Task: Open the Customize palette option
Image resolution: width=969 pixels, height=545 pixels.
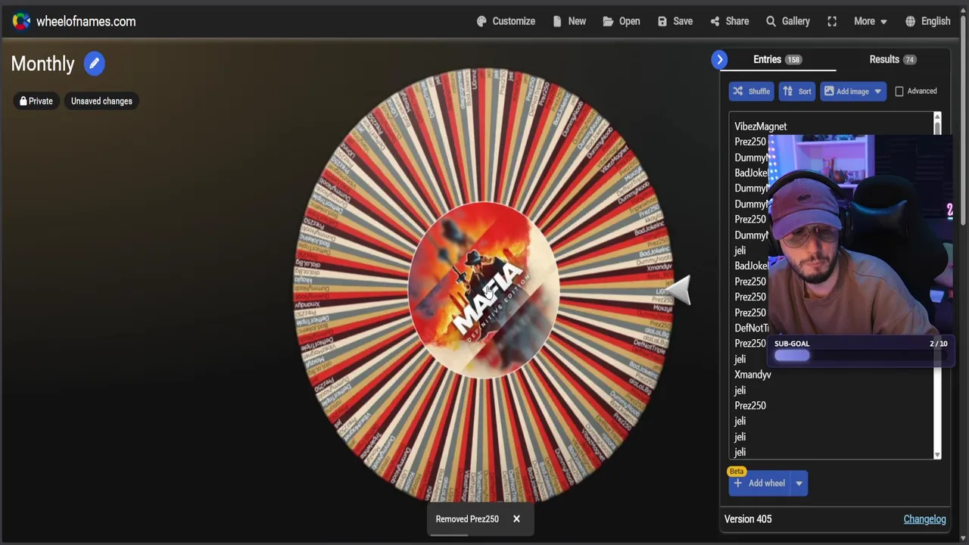Action: [506, 21]
